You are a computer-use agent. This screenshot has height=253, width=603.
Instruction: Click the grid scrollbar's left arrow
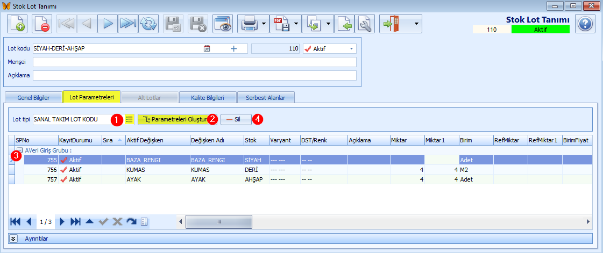[181, 221]
